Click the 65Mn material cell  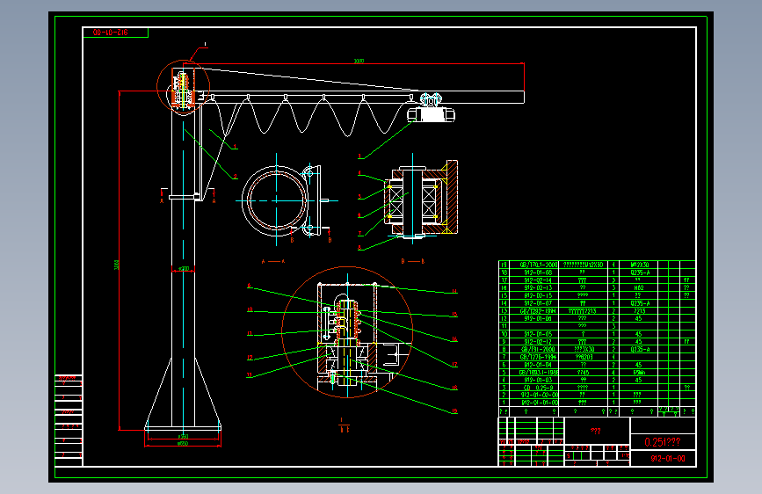pyautogui.click(x=640, y=373)
